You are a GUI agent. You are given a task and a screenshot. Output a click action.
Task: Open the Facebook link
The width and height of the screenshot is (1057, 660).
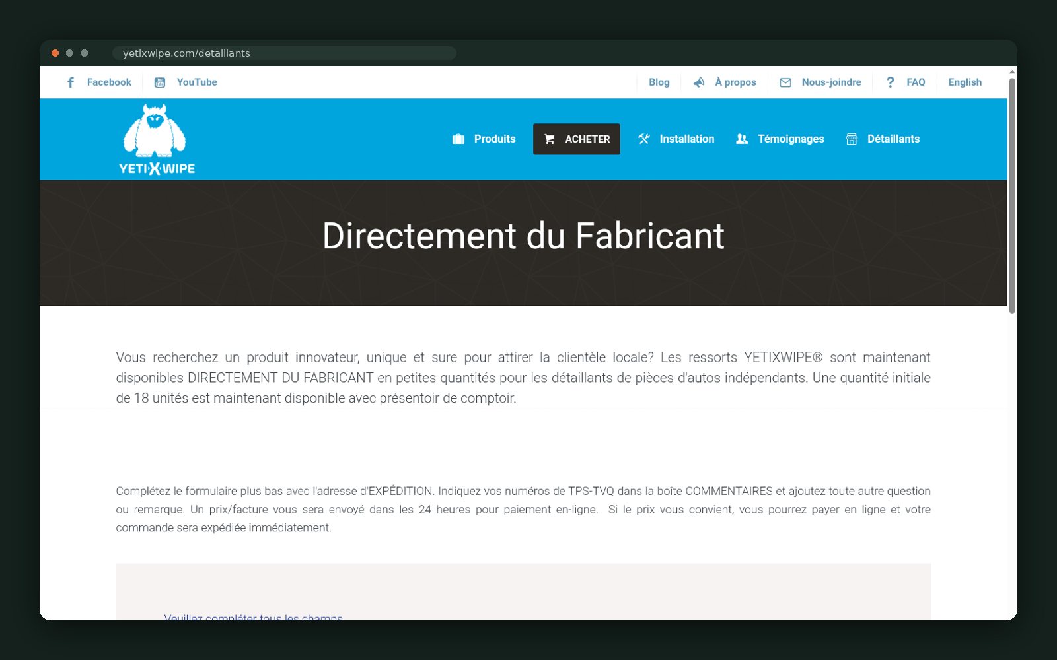tap(109, 82)
